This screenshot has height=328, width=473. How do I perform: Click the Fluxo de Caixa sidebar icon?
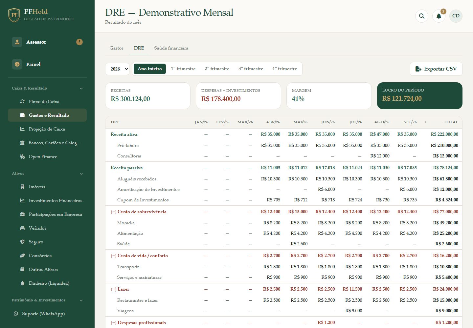click(x=22, y=101)
